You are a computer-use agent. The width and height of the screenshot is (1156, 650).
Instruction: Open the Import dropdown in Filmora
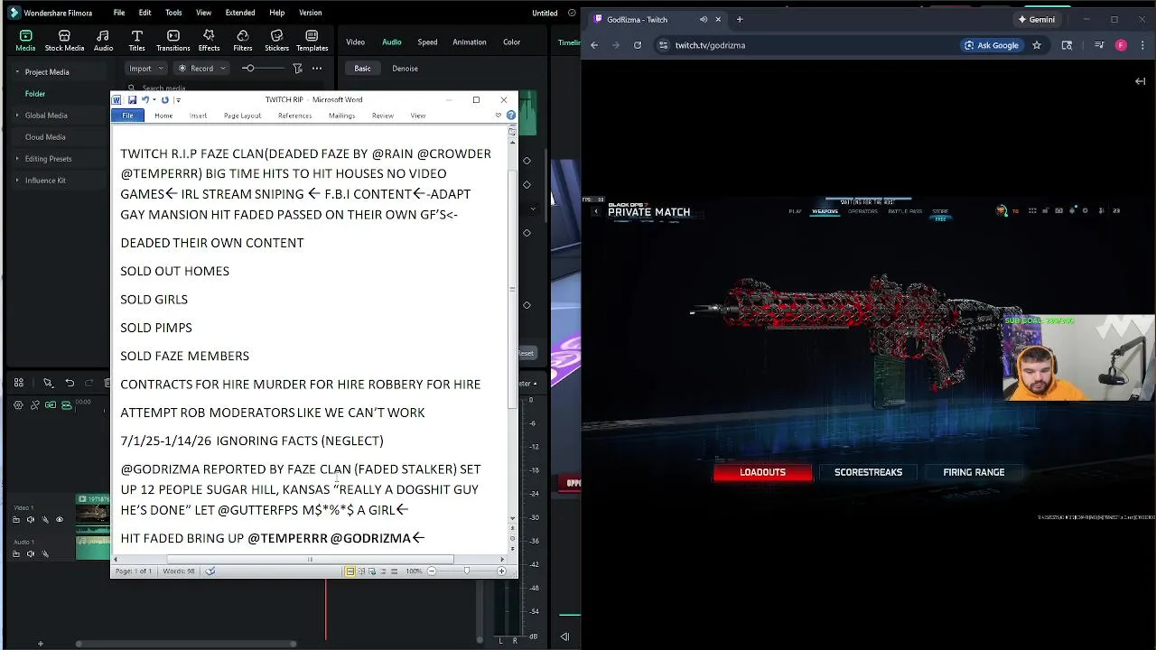tap(146, 69)
